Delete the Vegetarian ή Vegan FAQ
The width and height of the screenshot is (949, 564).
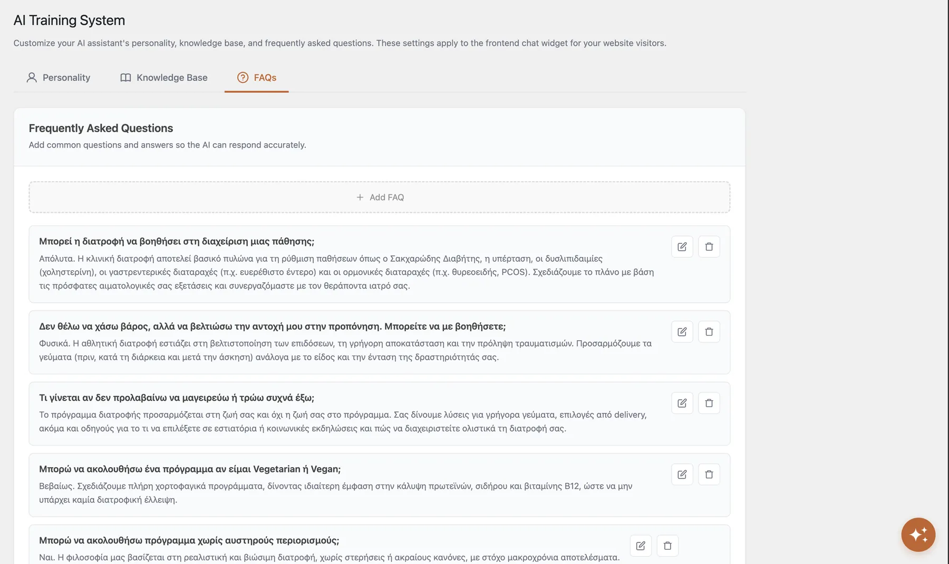click(709, 474)
